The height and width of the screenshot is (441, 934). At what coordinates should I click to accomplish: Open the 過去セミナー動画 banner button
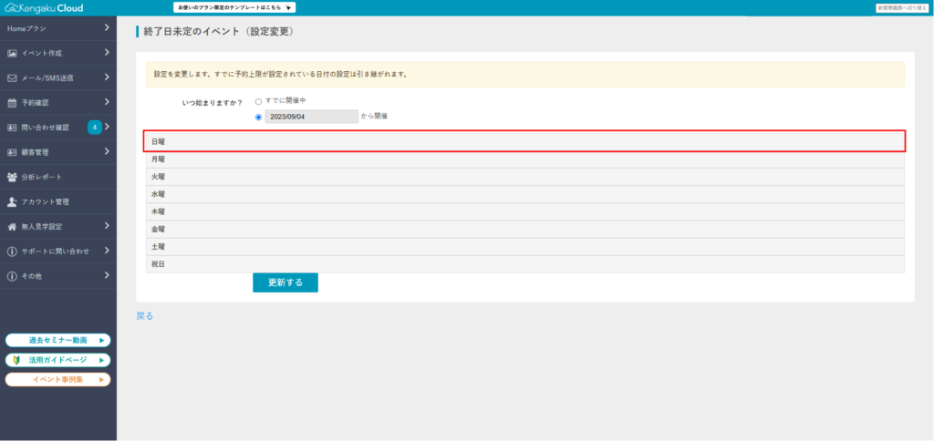57,341
